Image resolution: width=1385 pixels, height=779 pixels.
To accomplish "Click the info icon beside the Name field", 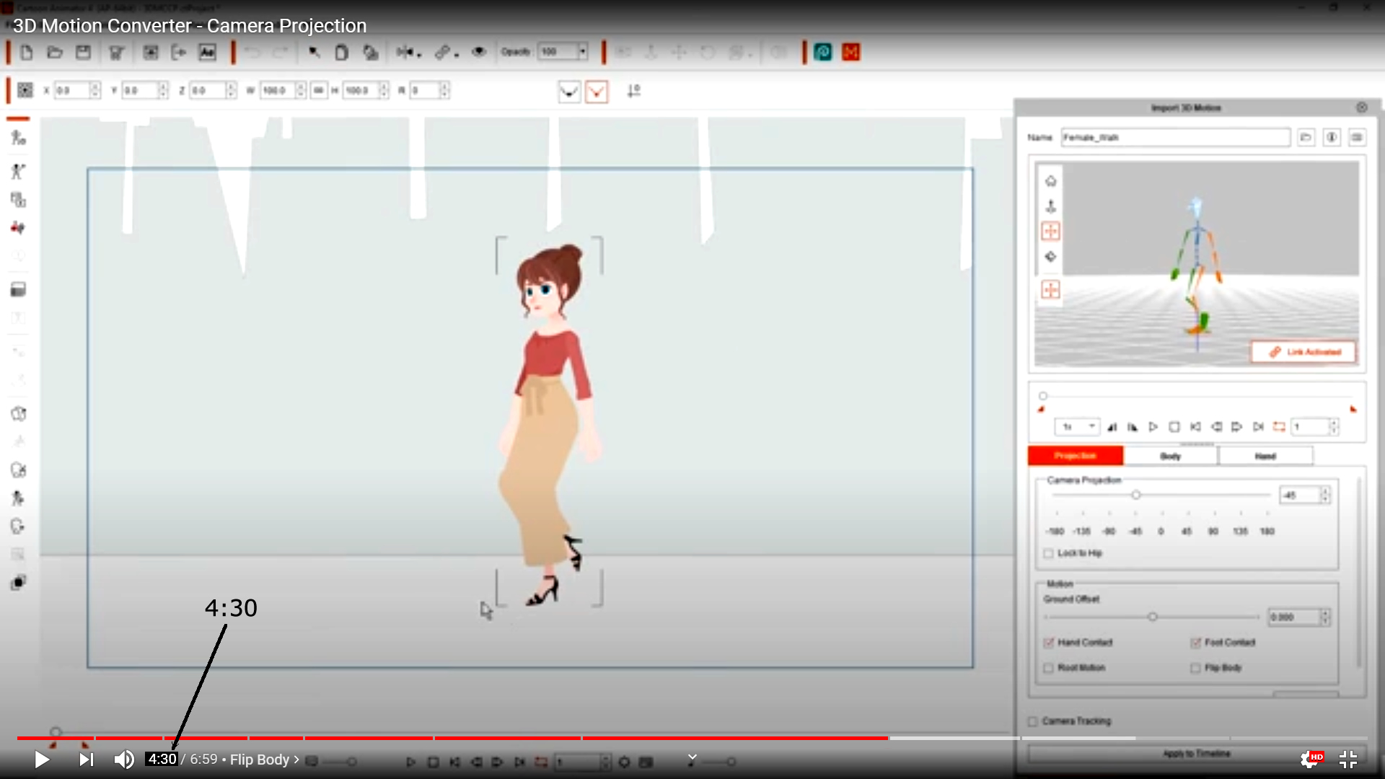I will [1332, 137].
